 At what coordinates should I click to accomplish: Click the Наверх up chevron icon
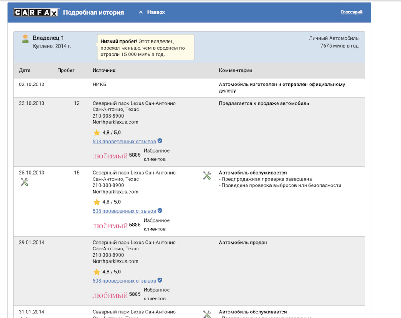(141, 12)
